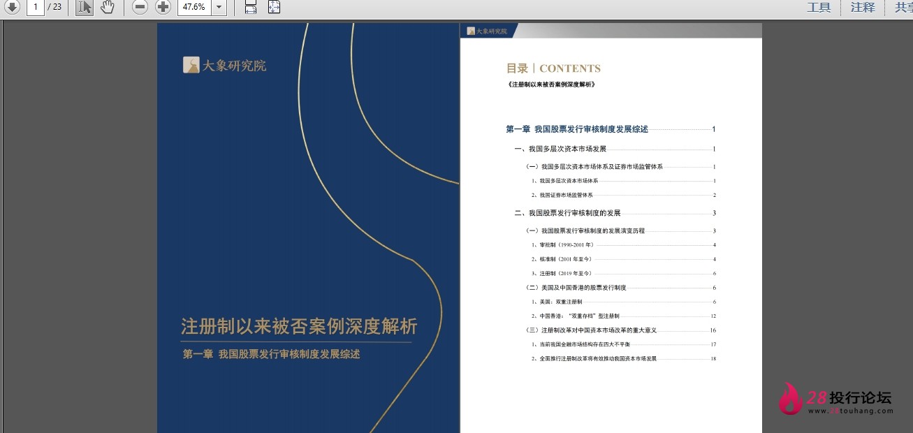913x433 pixels.
Task: Open entry (一)我国股票发行审核制度的发展演变历程
Action: pyautogui.click(x=620, y=230)
